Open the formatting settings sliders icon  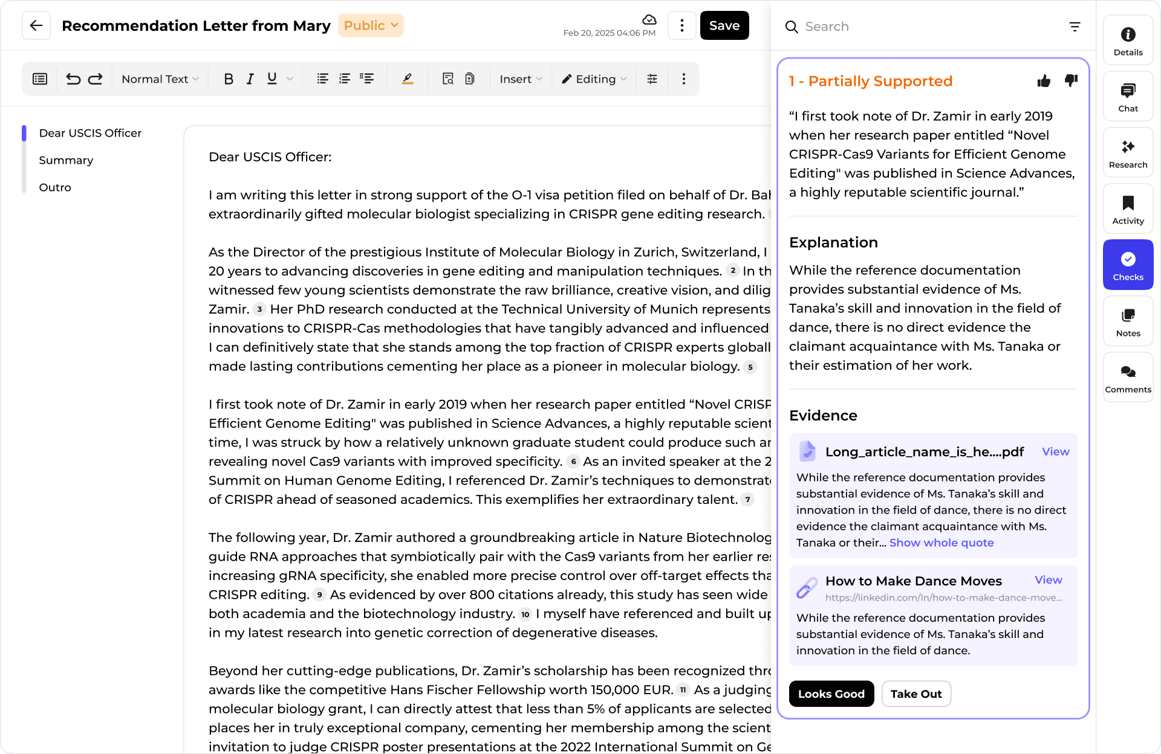click(652, 79)
